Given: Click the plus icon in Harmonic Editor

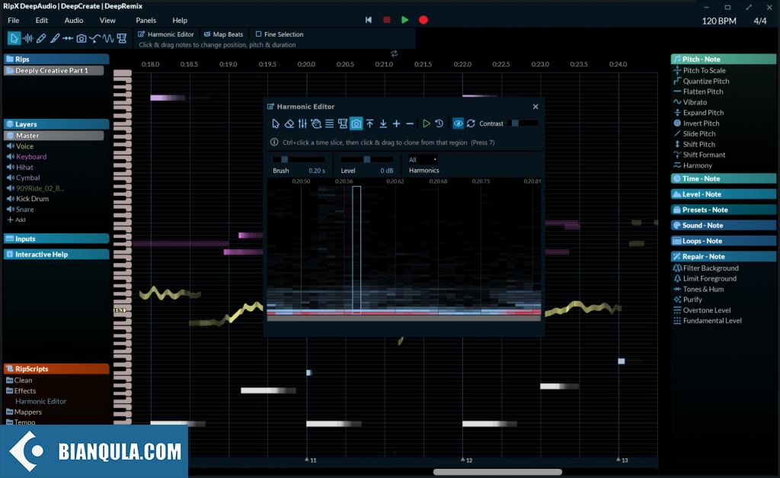Looking at the screenshot, I should coord(396,124).
